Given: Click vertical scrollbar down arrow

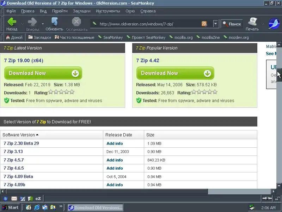Looking at the screenshot, I should click(x=279, y=186).
